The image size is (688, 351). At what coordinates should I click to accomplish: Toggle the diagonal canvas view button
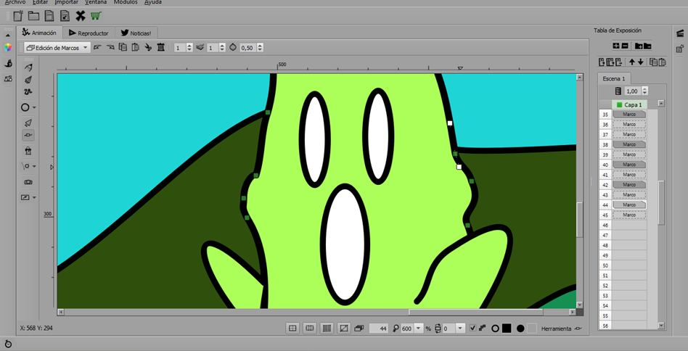click(x=343, y=329)
